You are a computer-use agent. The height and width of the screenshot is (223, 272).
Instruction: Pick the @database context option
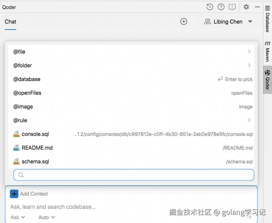click(x=131, y=79)
